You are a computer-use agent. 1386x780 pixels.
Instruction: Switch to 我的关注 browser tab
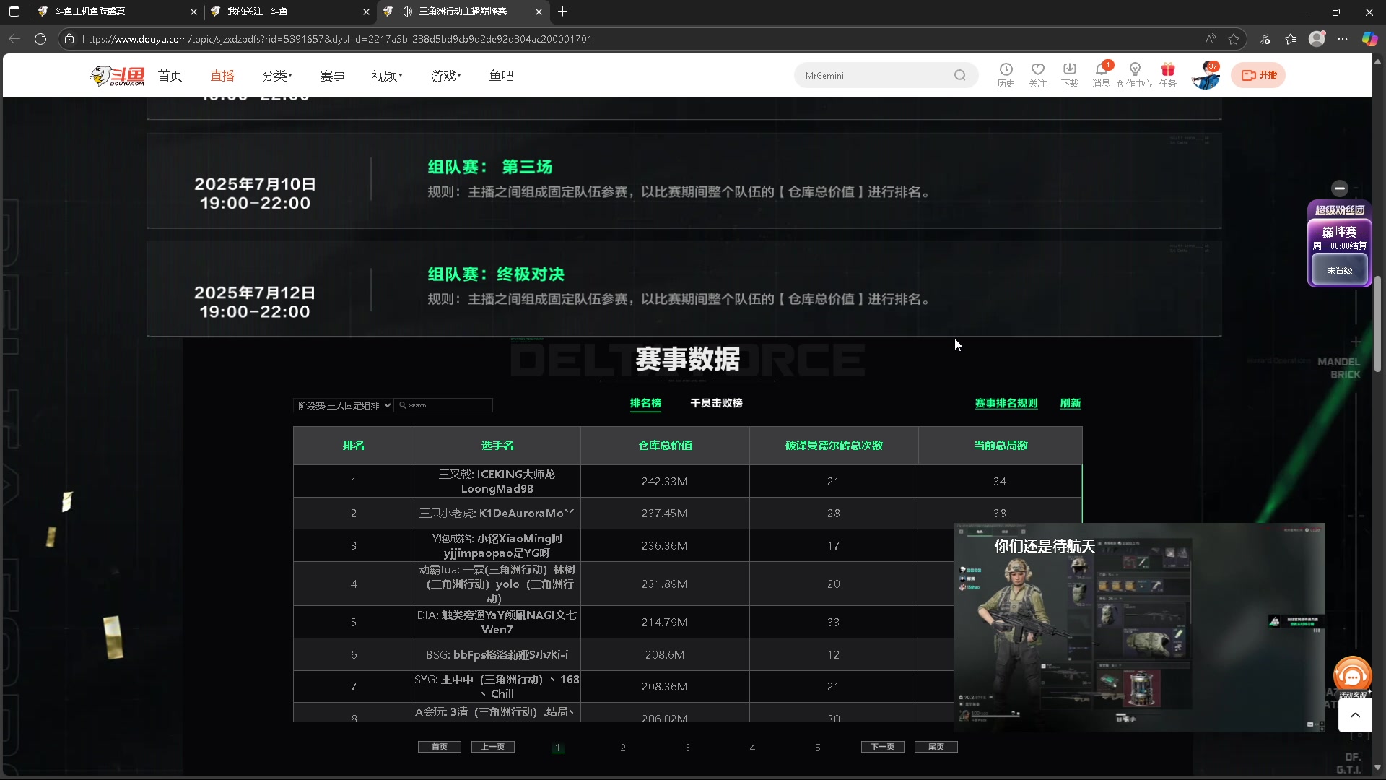[x=289, y=12]
